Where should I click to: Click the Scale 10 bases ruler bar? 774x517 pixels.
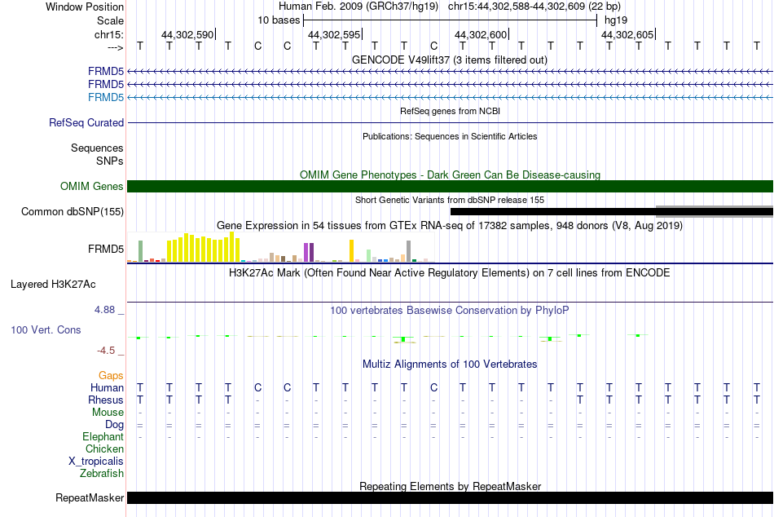451,20
